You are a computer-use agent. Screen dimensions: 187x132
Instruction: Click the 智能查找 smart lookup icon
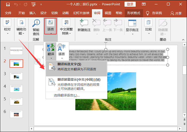[36, 23]
